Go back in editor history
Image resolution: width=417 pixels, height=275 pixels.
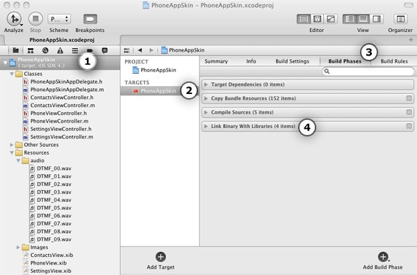(140, 50)
